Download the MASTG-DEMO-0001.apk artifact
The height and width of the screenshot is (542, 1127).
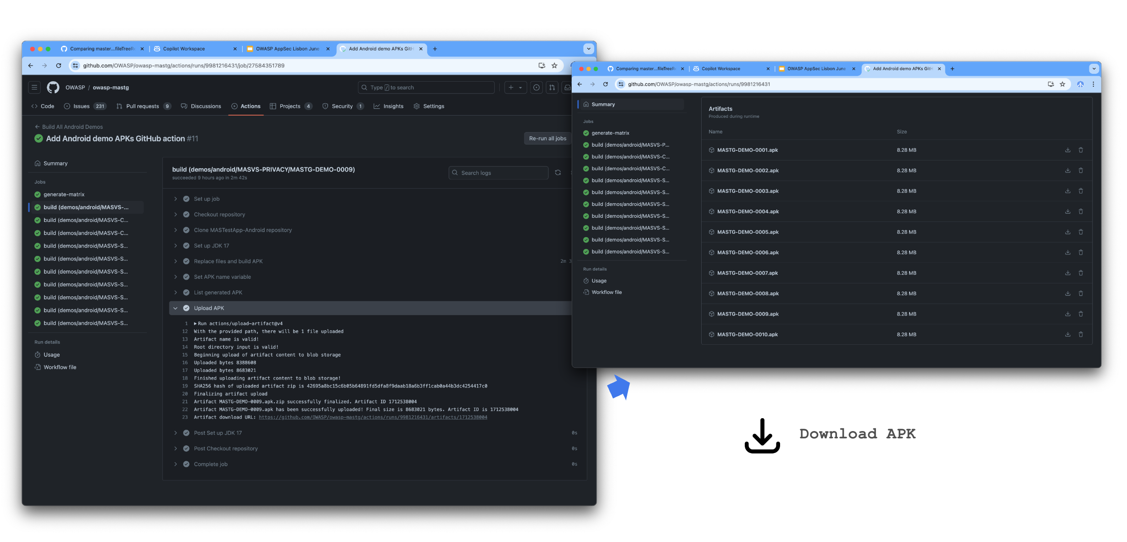[x=1067, y=150]
